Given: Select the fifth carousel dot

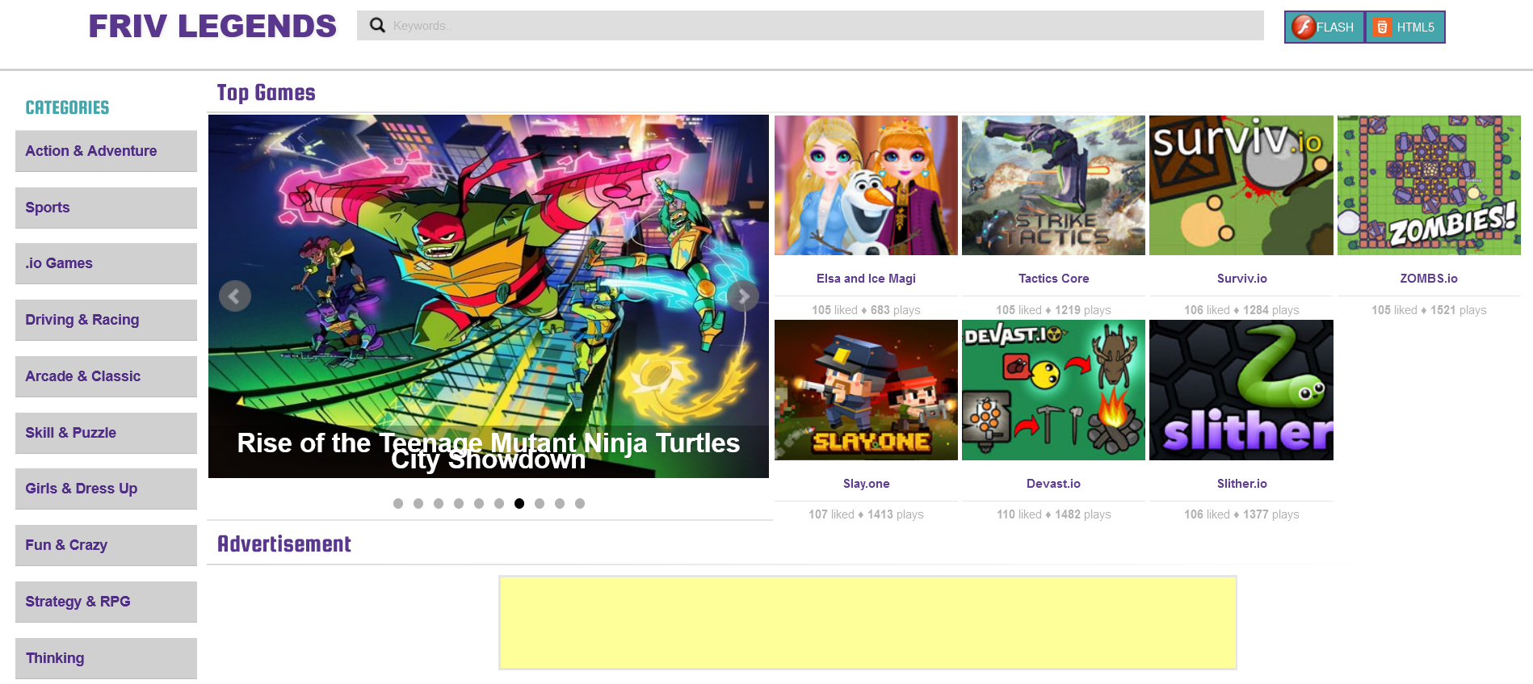Looking at the screenshot, I should (x=479, y=503).
